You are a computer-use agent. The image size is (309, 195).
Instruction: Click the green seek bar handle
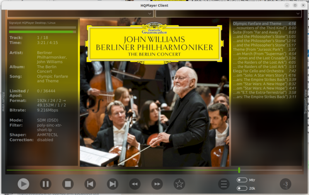click(239, 170)
